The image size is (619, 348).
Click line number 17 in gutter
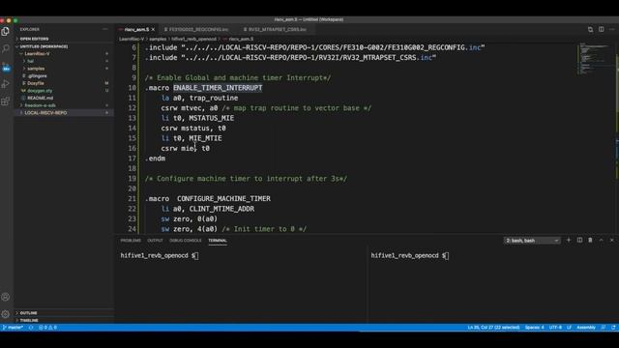click(x=132, y=159)
